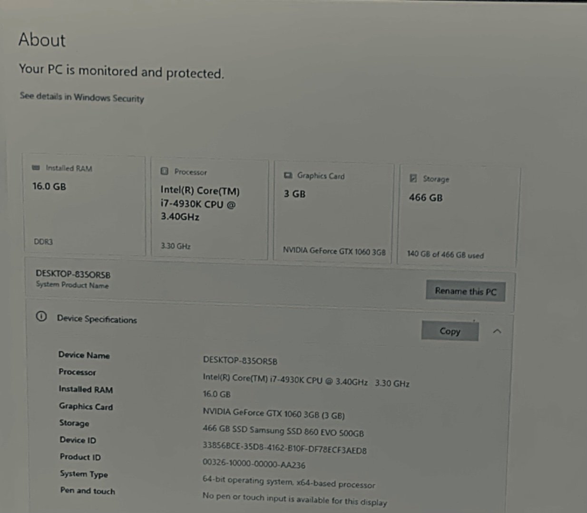This screenshot has height=513, width=587.
Task: Click the Processor card title
Action: coord(191,172)
